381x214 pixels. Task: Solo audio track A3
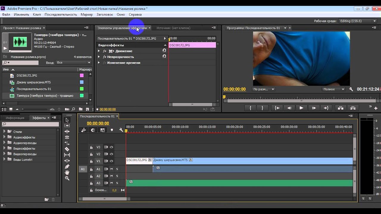[117, 183]
